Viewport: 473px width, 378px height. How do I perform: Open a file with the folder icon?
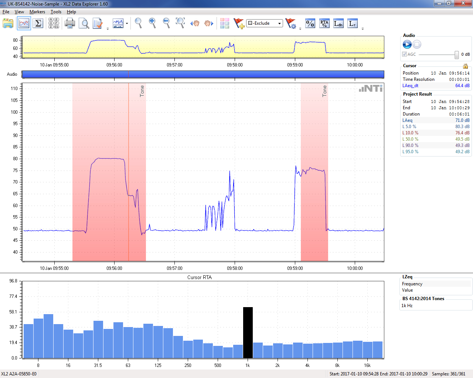8,24
